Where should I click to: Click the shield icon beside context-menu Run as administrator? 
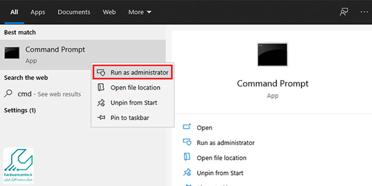[101, 73]
